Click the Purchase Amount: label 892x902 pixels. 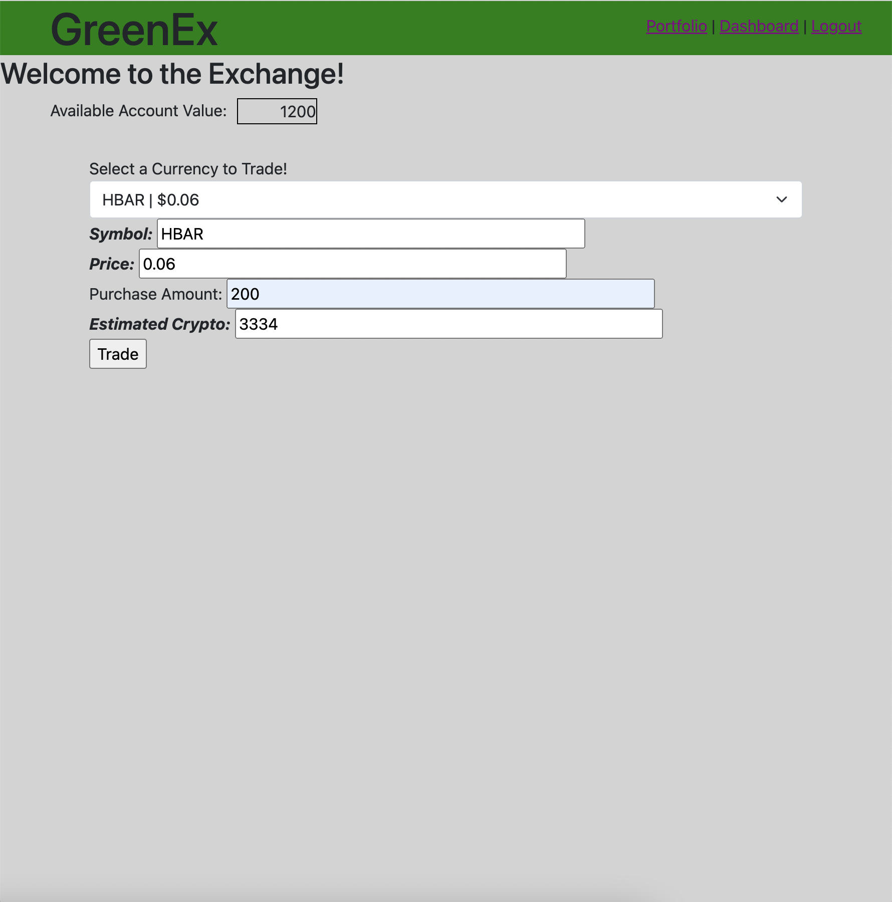(154, 294)
